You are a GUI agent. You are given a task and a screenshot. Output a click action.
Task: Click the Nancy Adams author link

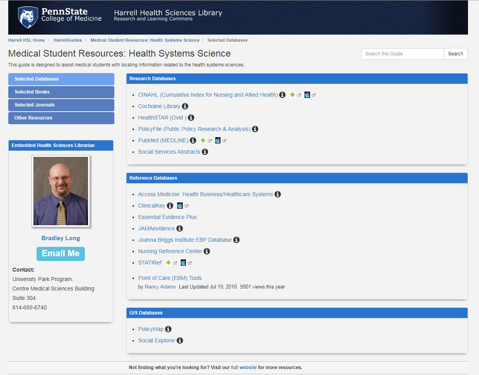tap(160, 287)
